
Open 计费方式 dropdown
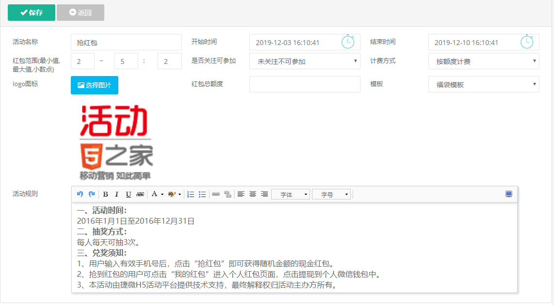[484, 61]
